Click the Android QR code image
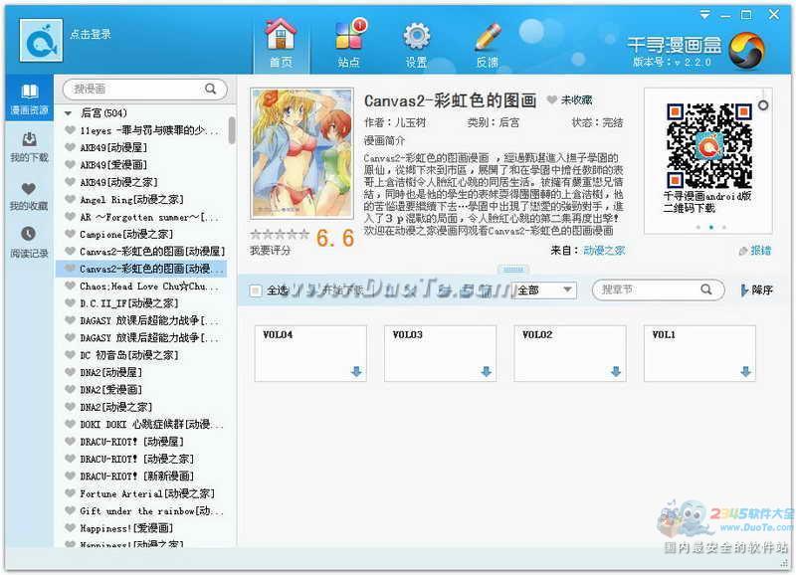 tap(708, 145)
